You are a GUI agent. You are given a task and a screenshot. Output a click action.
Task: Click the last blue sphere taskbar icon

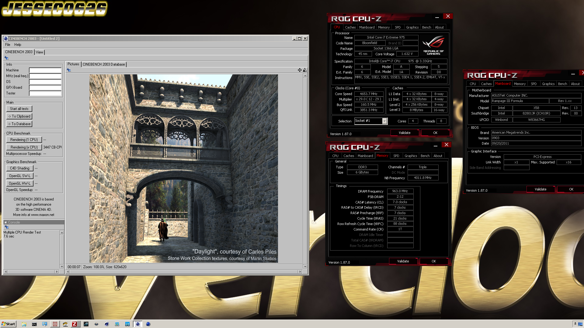(x=148, y=324)
